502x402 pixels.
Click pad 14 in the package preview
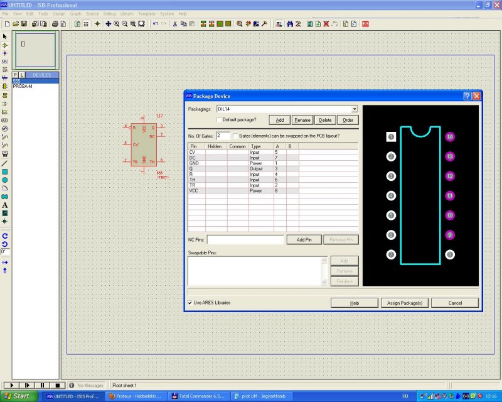point(450,137)
